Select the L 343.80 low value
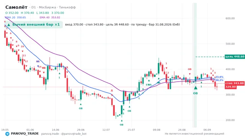 pyautogui.click(x=42, y=13)
